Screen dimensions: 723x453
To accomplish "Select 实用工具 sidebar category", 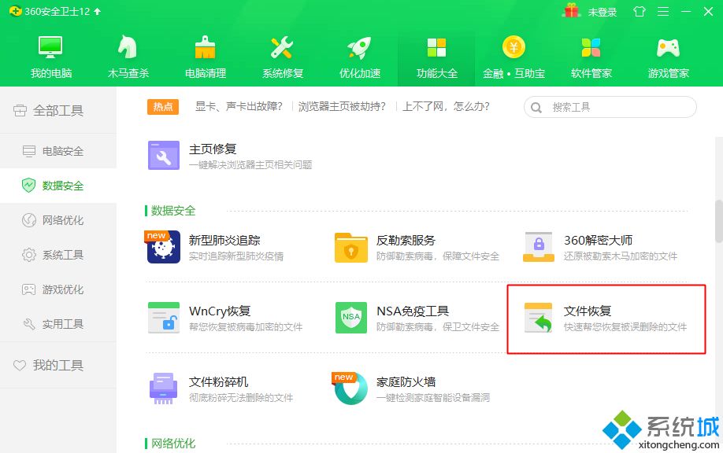I will click(x=58, y=324).
